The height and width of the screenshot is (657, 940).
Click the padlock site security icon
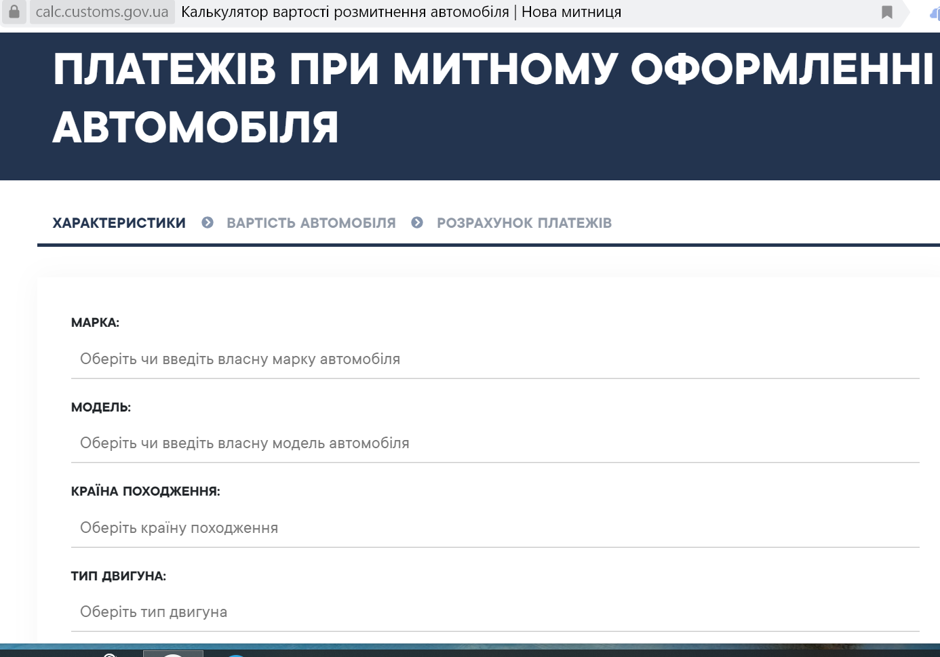click(x=14, y=12)
